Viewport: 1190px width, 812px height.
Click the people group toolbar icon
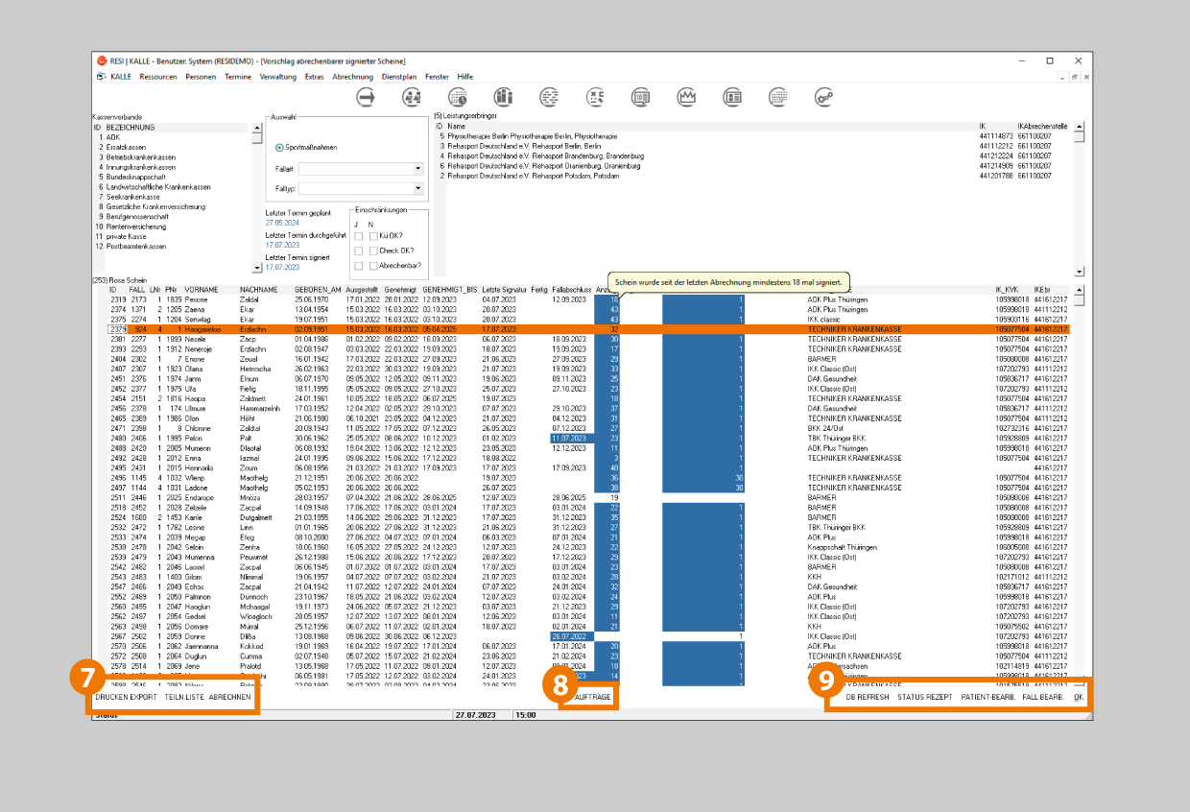click(412, 97)
